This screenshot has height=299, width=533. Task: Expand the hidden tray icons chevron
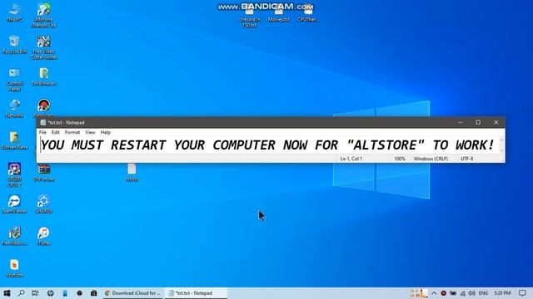(434, 293)
